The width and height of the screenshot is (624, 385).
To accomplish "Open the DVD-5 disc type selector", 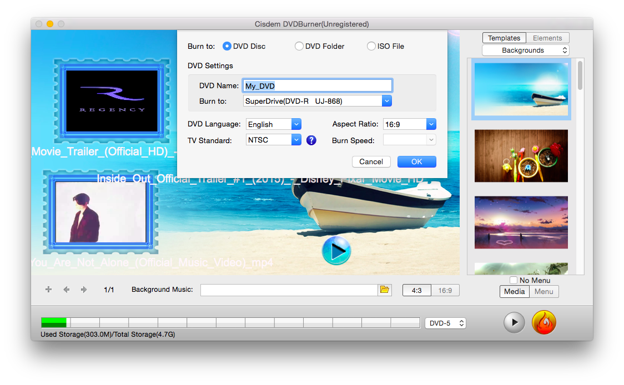I will pos(445,323).
